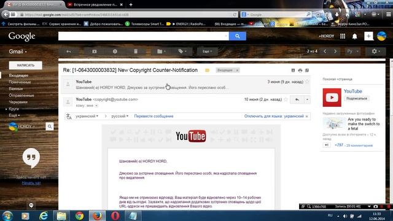393x221 pixels.
Task: Turn off translation for Ukrainian link
Action: (274, 116)
